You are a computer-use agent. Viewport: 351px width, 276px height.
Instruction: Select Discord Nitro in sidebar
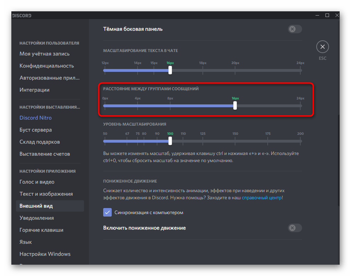tap(35, 118)
